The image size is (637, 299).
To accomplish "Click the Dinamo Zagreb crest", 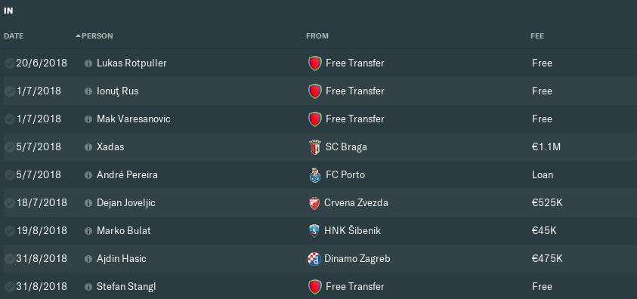I will click(314, 259).
